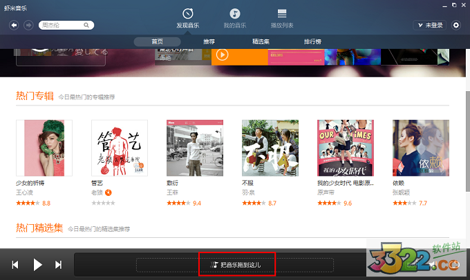
Task: Select the 精选集 sub-tab
Action: pyautogui.click(x=261, y=41)
